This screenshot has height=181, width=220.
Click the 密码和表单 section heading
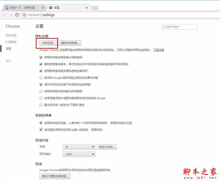tap(43, 115)
